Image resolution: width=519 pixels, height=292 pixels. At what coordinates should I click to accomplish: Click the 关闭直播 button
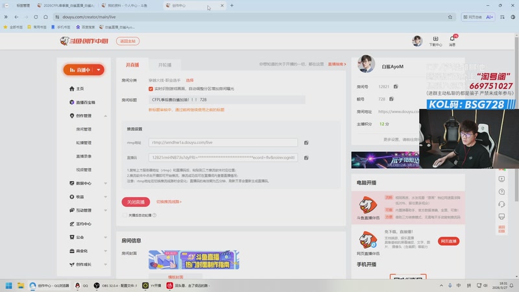coord(136,202)
